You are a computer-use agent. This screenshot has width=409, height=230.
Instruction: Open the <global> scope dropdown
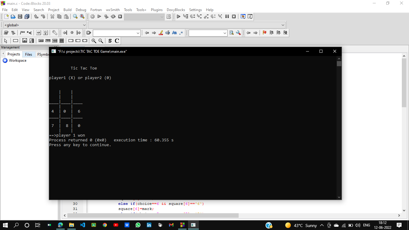point(84,25)
